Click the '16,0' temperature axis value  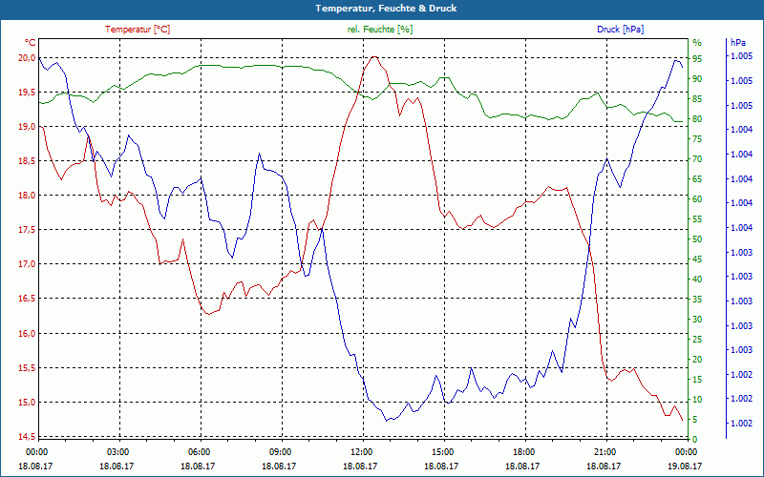tap(27, 333)
